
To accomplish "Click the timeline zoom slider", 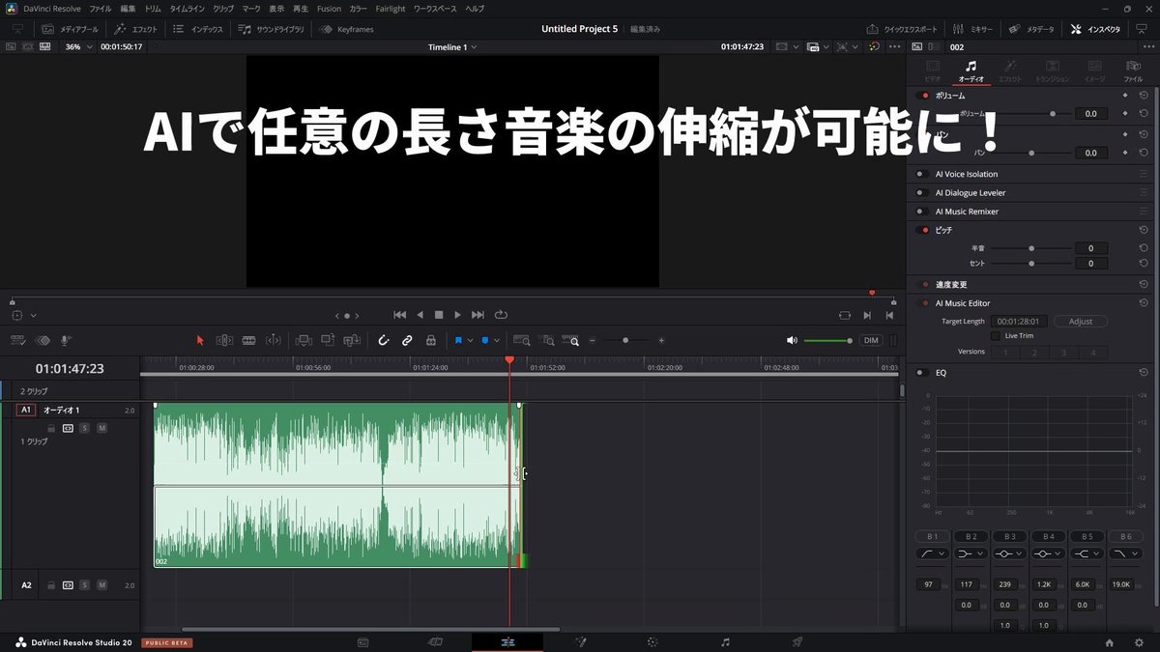I will pos(626,340).
